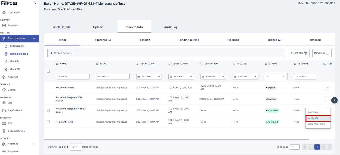Open the Created On dates dropdown
Screen dimensions: 340x155
(x=149, y=76)
